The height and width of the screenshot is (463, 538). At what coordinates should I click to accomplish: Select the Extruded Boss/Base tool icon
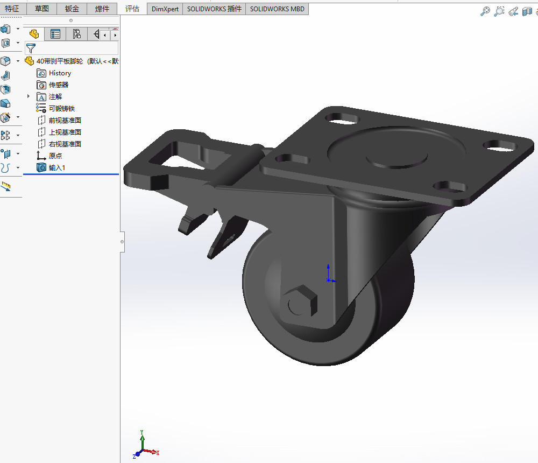[x=5, y=29]
